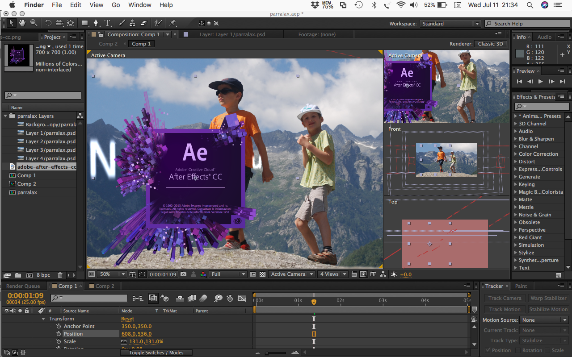Open the 50% magnification dropdown
Screen dimensions: 572x357
point(112,274)
